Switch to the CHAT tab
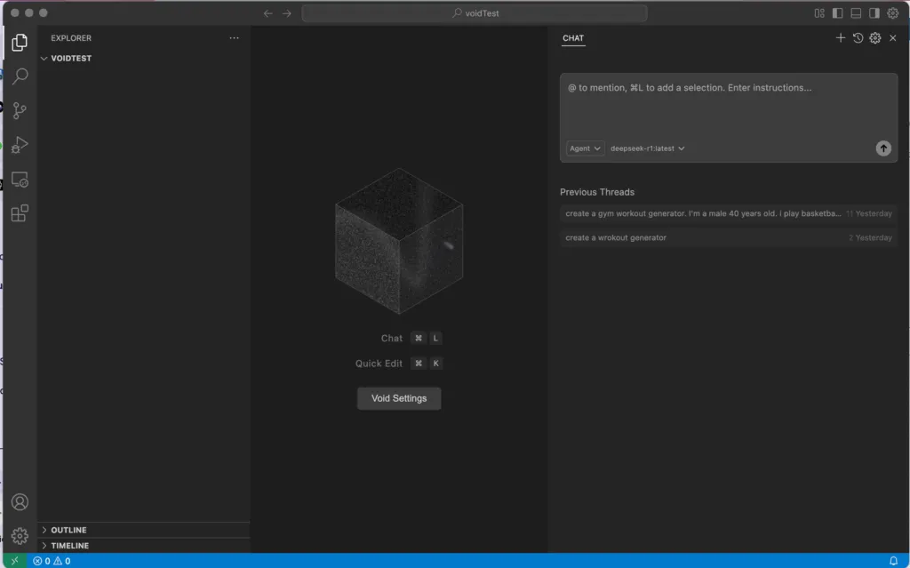The width and height of the screenshot is (910, 568). tap(573, 38)
